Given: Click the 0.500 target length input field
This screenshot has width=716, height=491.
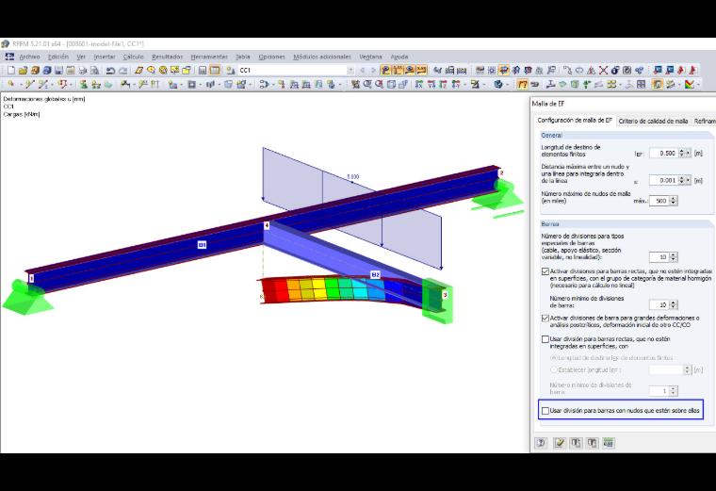Looking at the screenshot, I should click(x=663, y=153).
